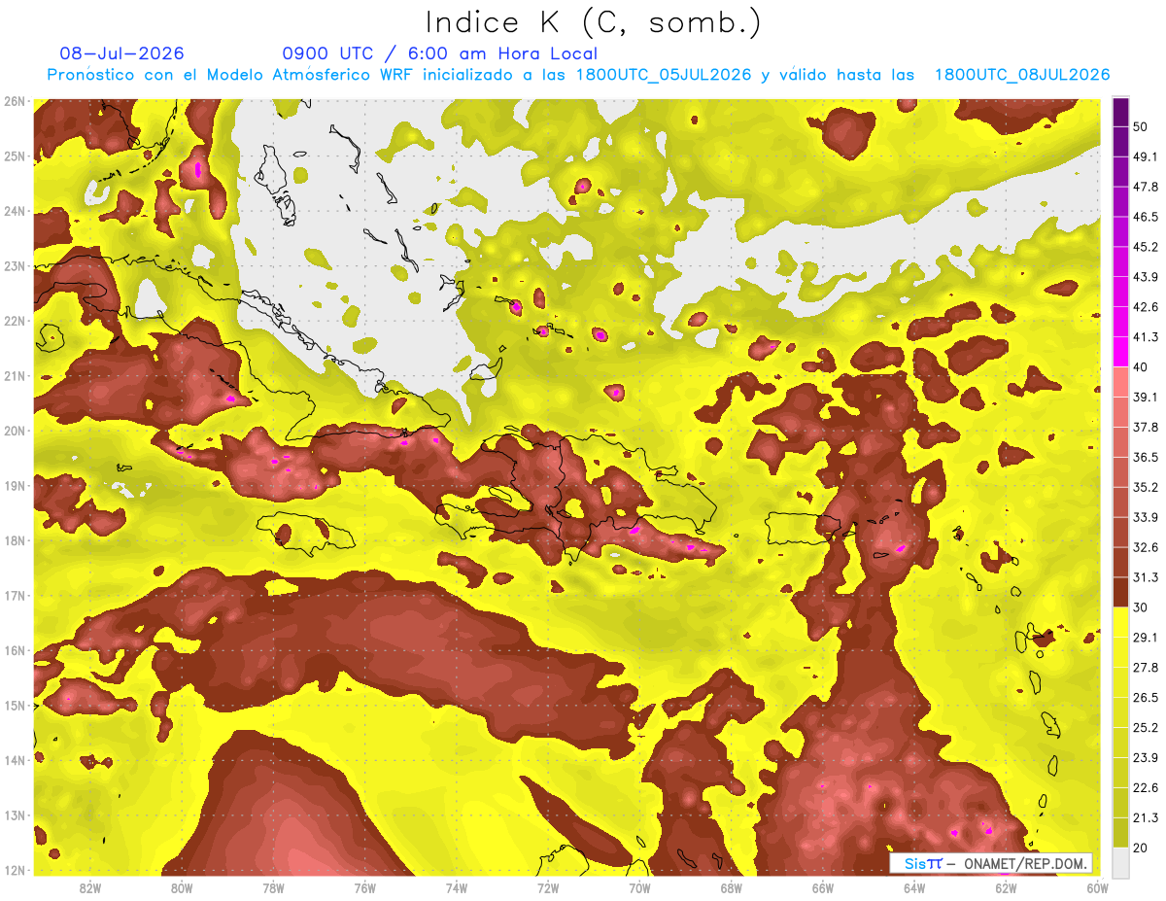1166x901 pixels.
Task: Click the 13N latitude label
Action: tap(15, 815)
